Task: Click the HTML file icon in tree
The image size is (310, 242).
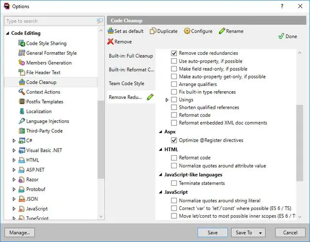Action: tap(22, 160)
